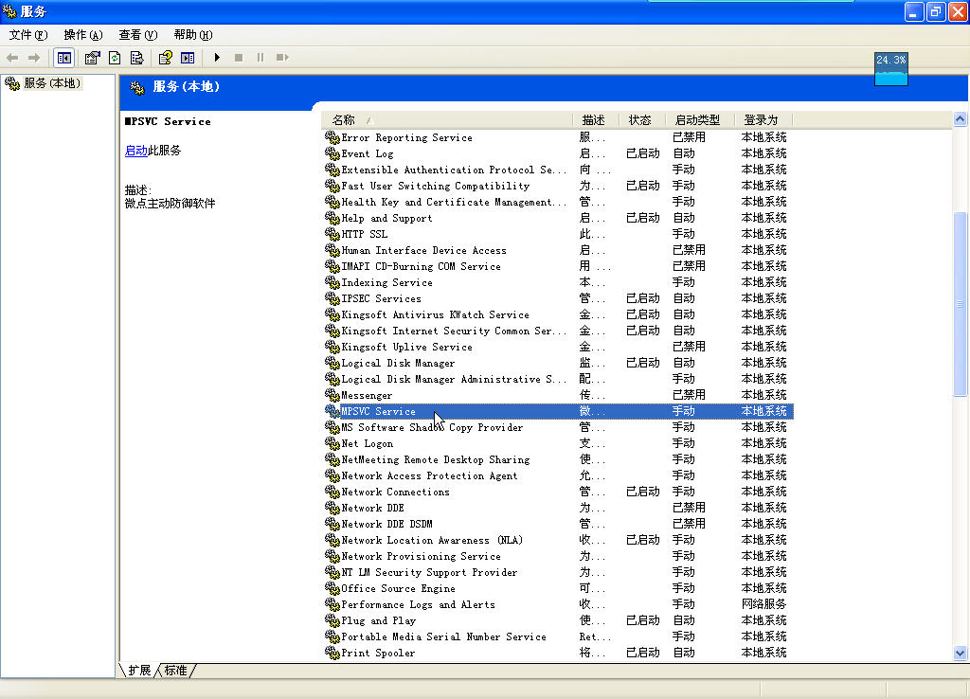Select Human Interface Device Access
The height and width of the screenshot is (699, 970).
(x=557, y=250)
